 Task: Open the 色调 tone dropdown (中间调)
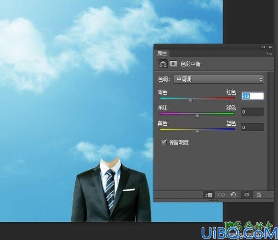coord(219,79)
